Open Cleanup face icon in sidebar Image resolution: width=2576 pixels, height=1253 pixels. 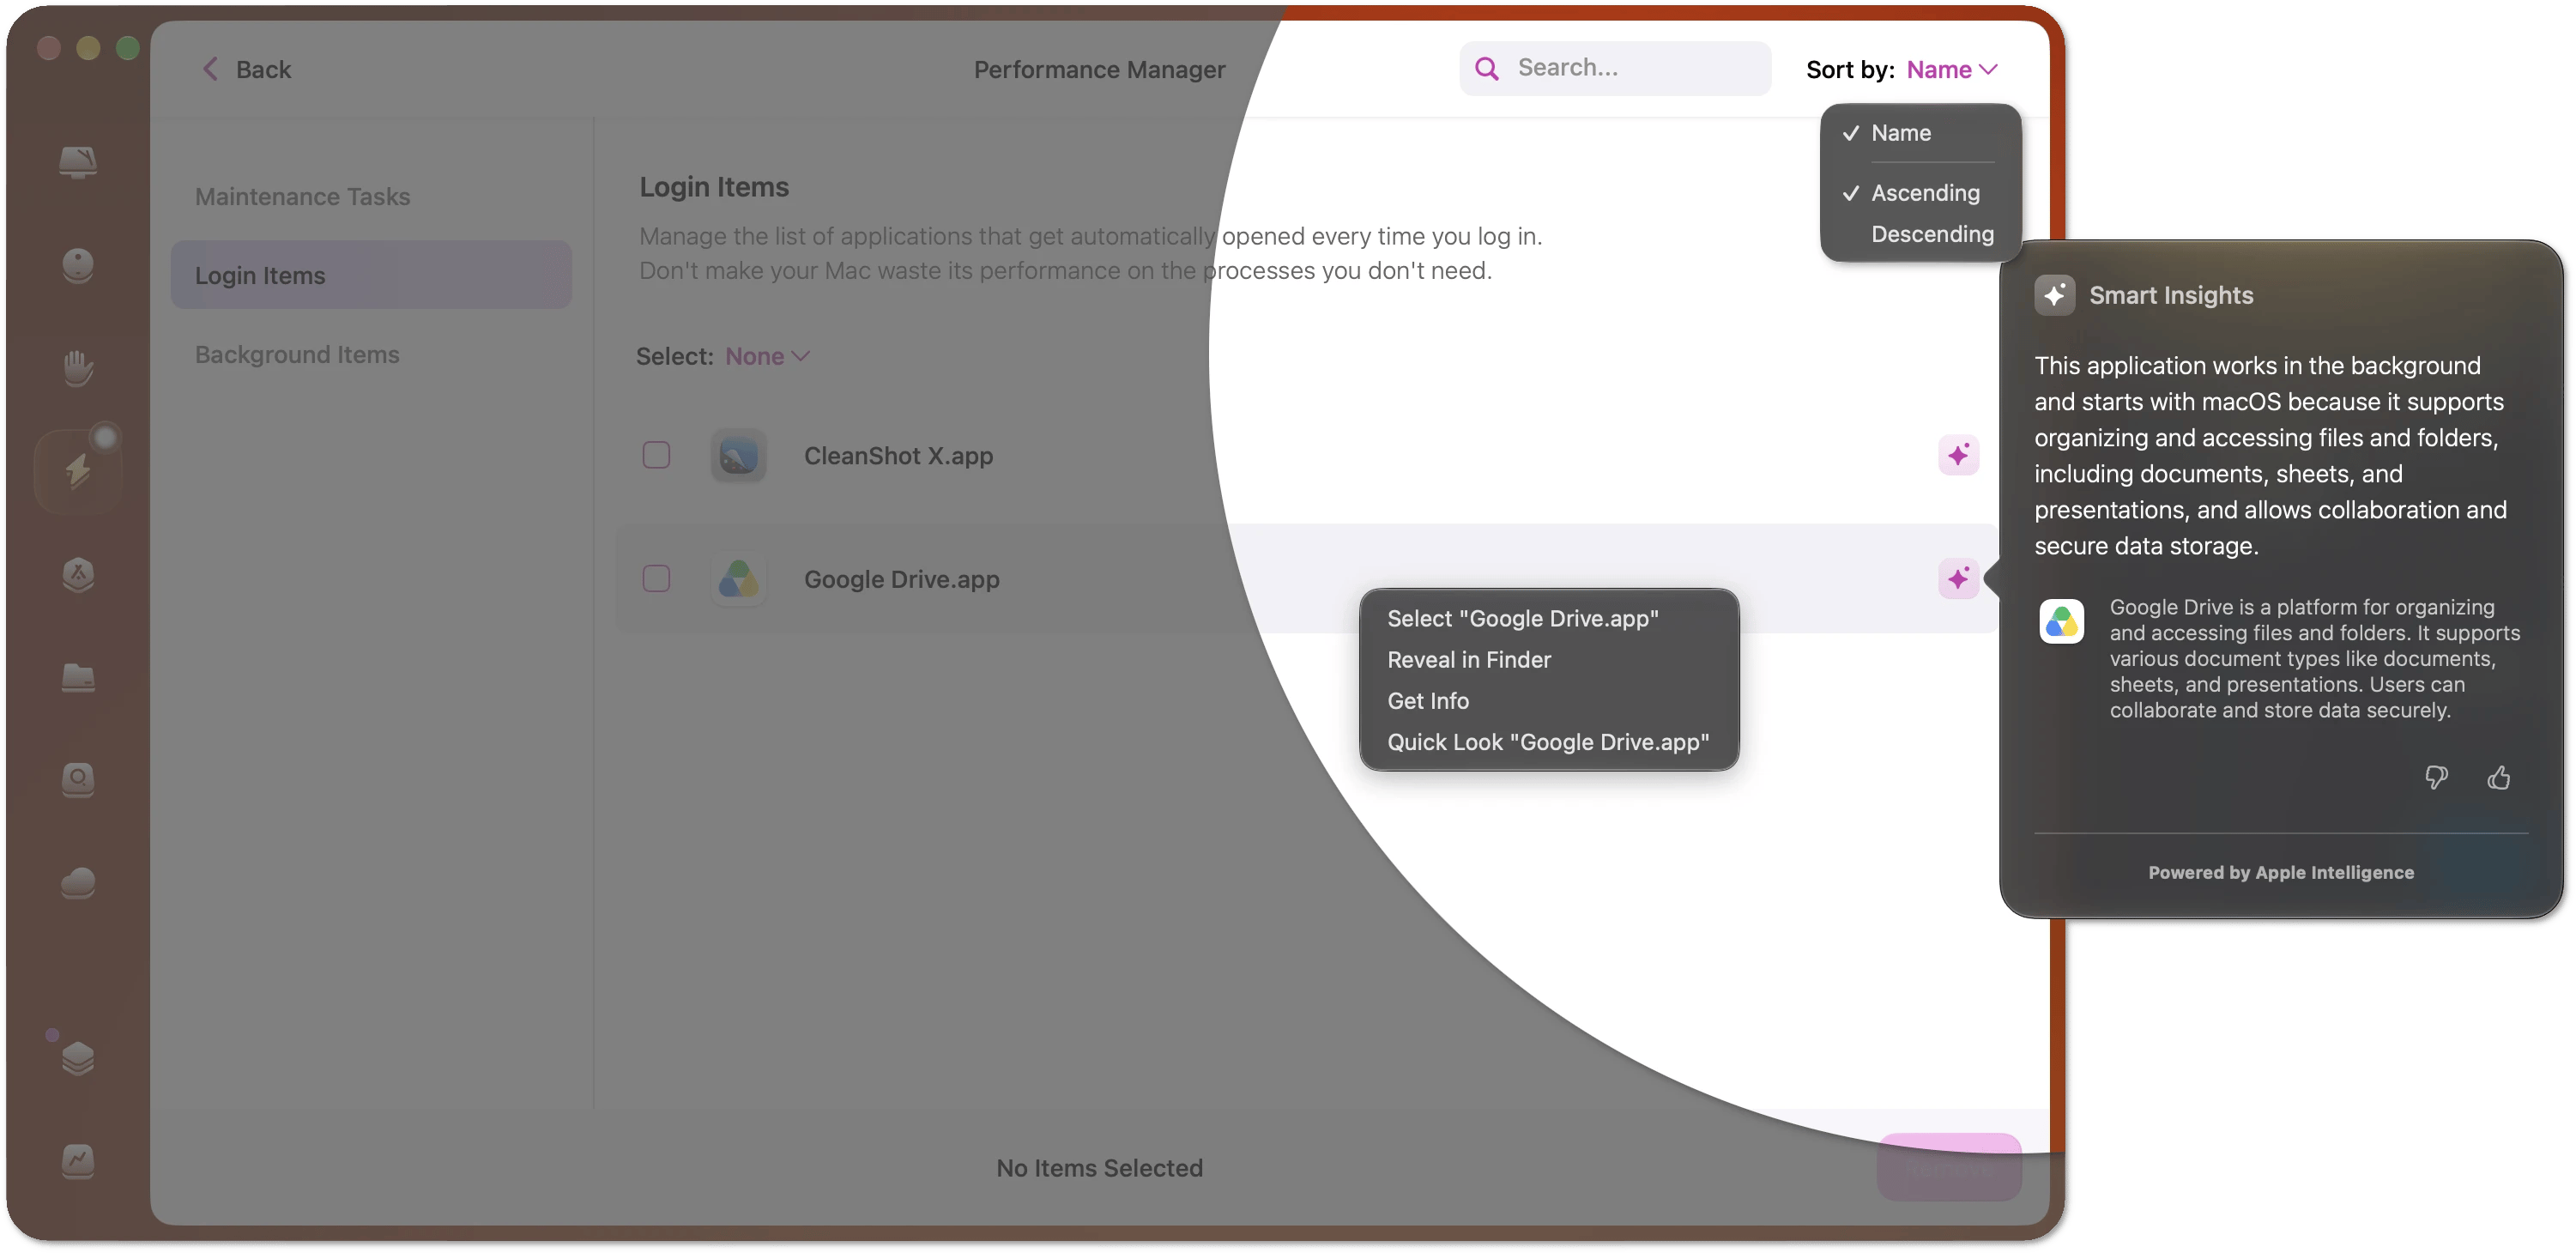tap(78, 265)
